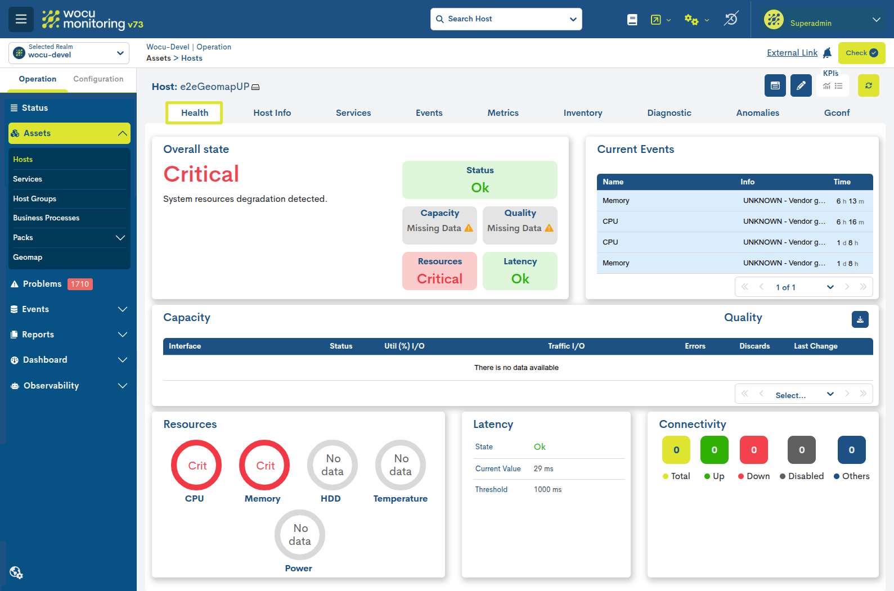The image size is (894, 591).
Task: Open the Selected Realm dropdown
Action: point(69,53)
